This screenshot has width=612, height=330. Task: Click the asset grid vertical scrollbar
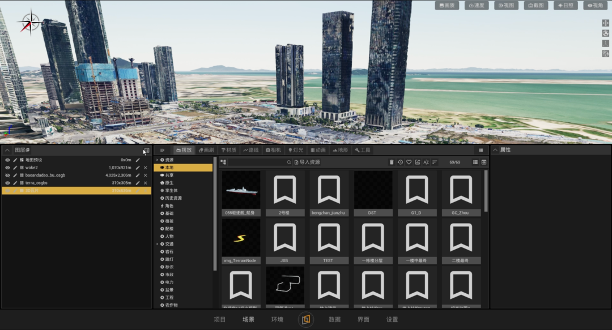pyautogui.click(x=486, y=191)
